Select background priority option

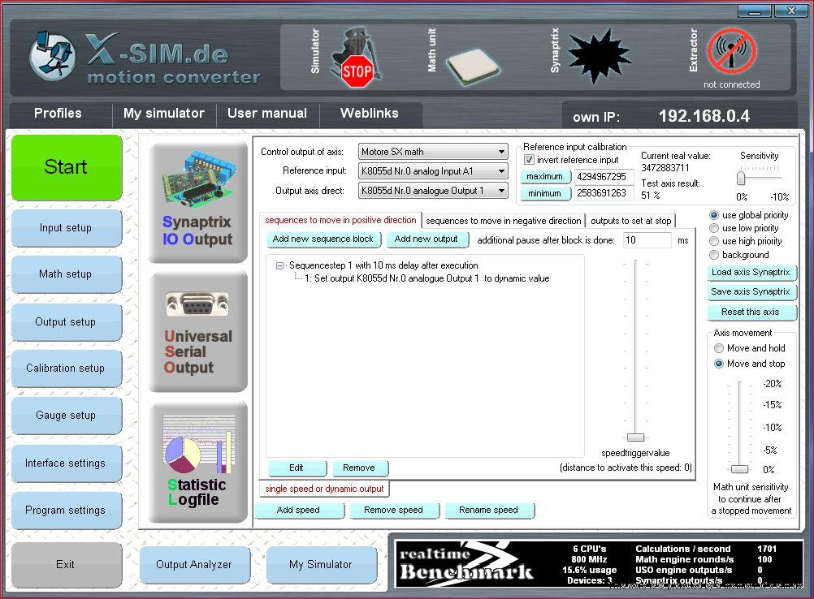tap(714, 255)
